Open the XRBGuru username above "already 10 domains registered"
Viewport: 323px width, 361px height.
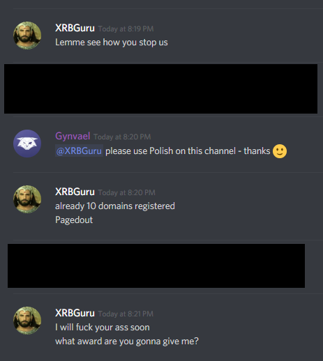[x=75, y=192]
